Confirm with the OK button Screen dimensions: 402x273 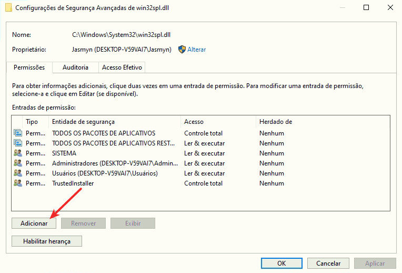coord(282,263)
